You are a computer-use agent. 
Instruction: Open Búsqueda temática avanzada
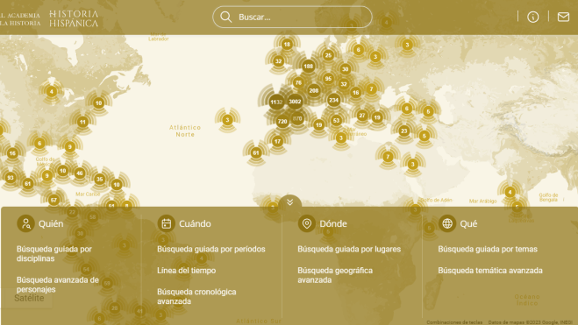(490, 271)
